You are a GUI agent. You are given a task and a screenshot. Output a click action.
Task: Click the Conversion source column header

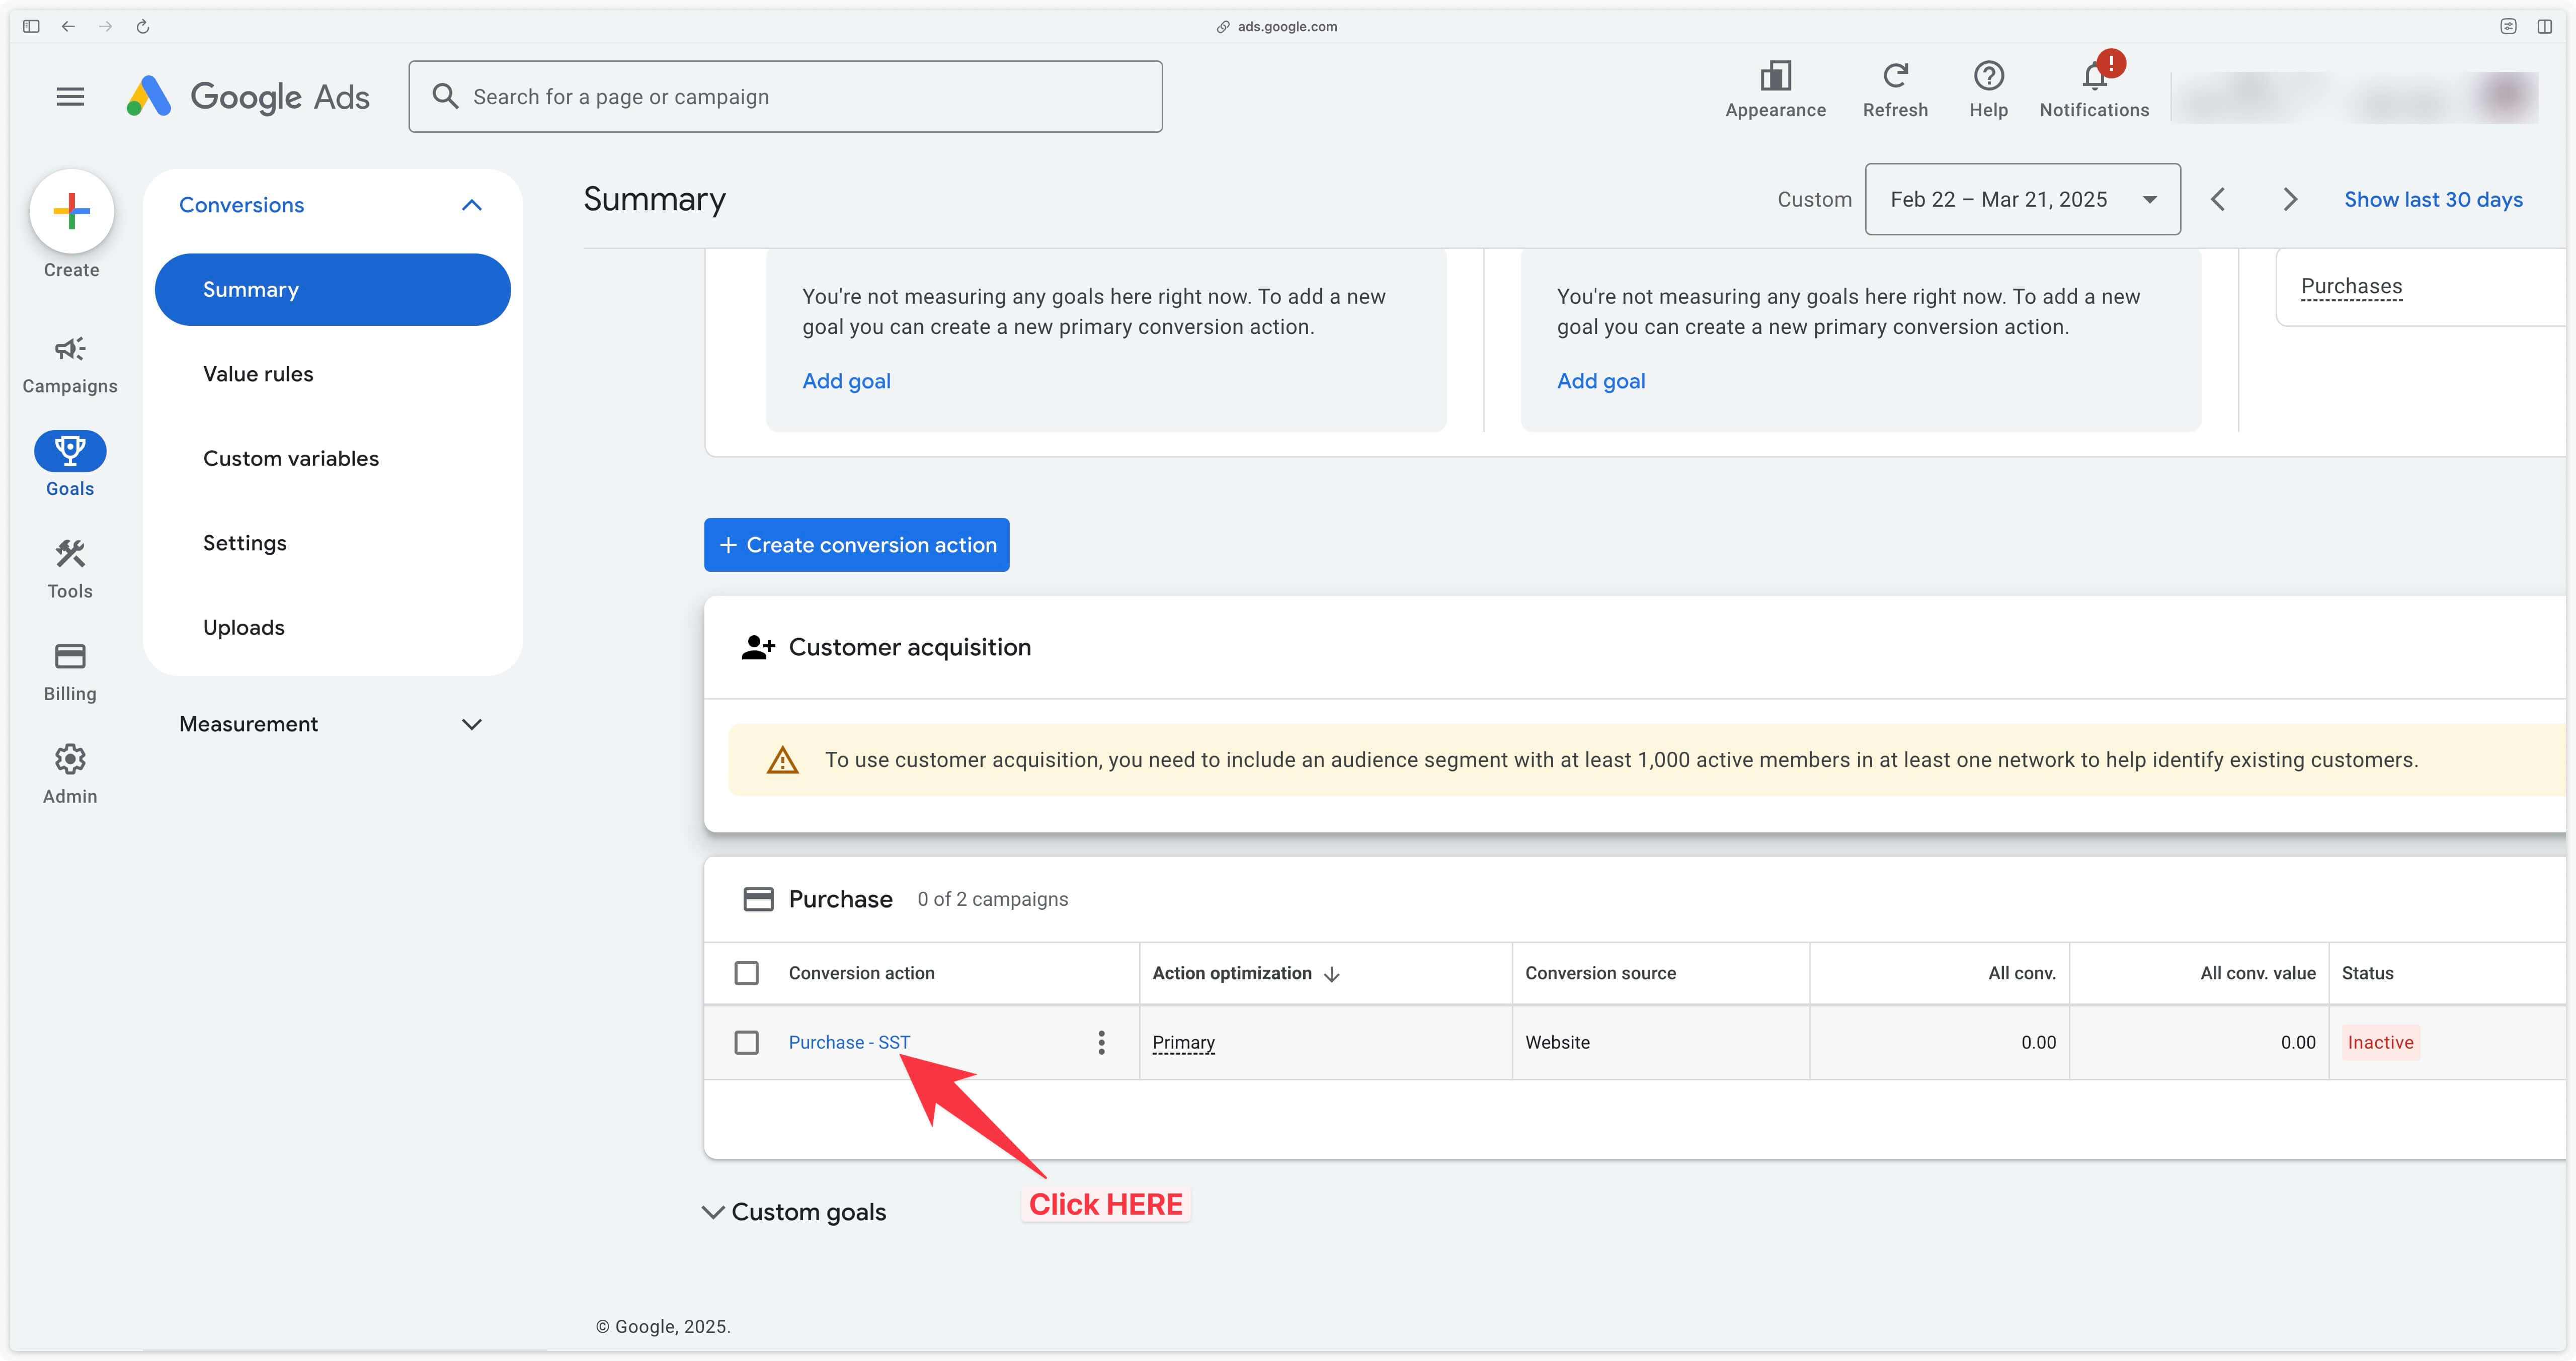click(x=1600, y=973)
